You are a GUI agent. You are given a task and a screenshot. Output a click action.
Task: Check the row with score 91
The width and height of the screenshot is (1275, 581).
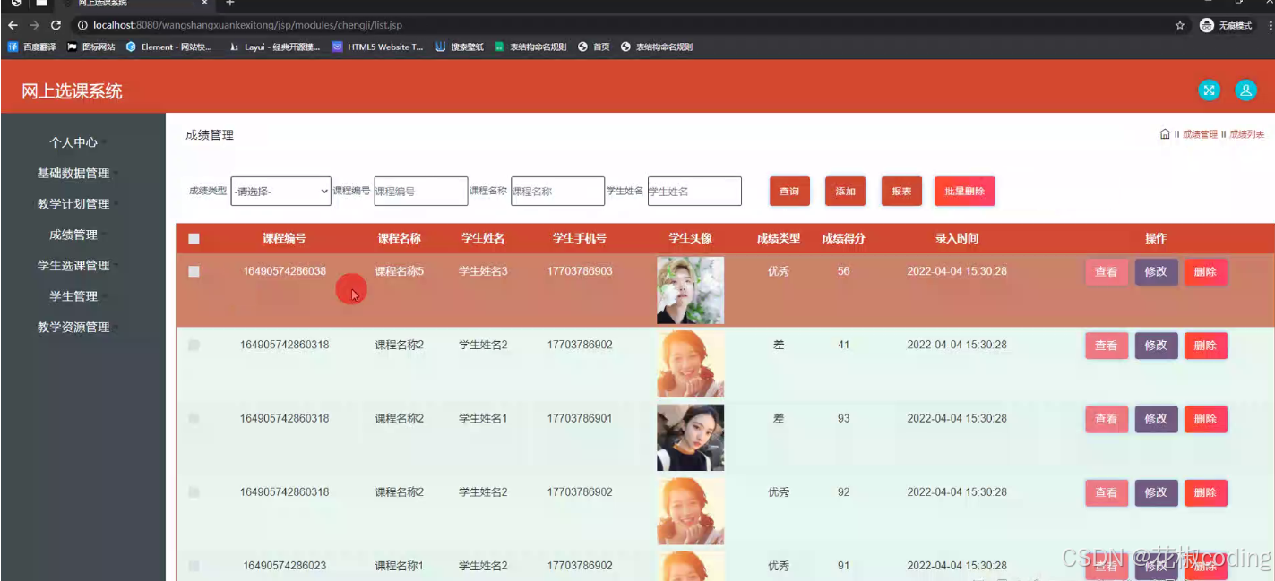click(194, 566)
